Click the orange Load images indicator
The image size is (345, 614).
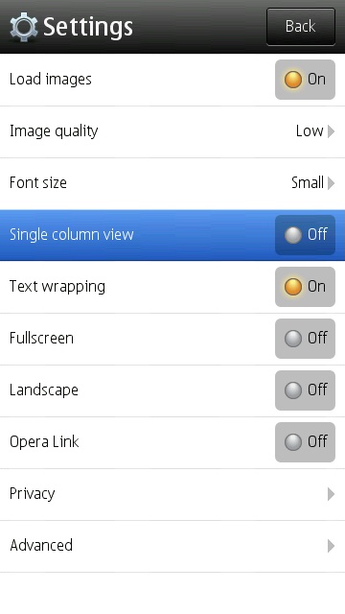coord(293,80)
